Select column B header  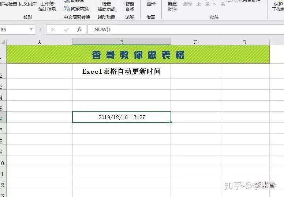pyautogui.click(x=122, y=42)
